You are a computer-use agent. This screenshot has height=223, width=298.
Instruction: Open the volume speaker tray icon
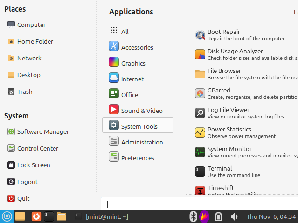tap(234, 216)
